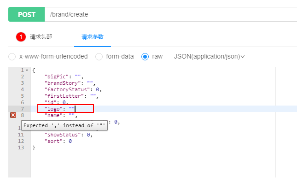The height and width of the screenshot is (183, 297).
Task: Collapse the JSON object fold arrow on line 1
Action: point(27,71)
